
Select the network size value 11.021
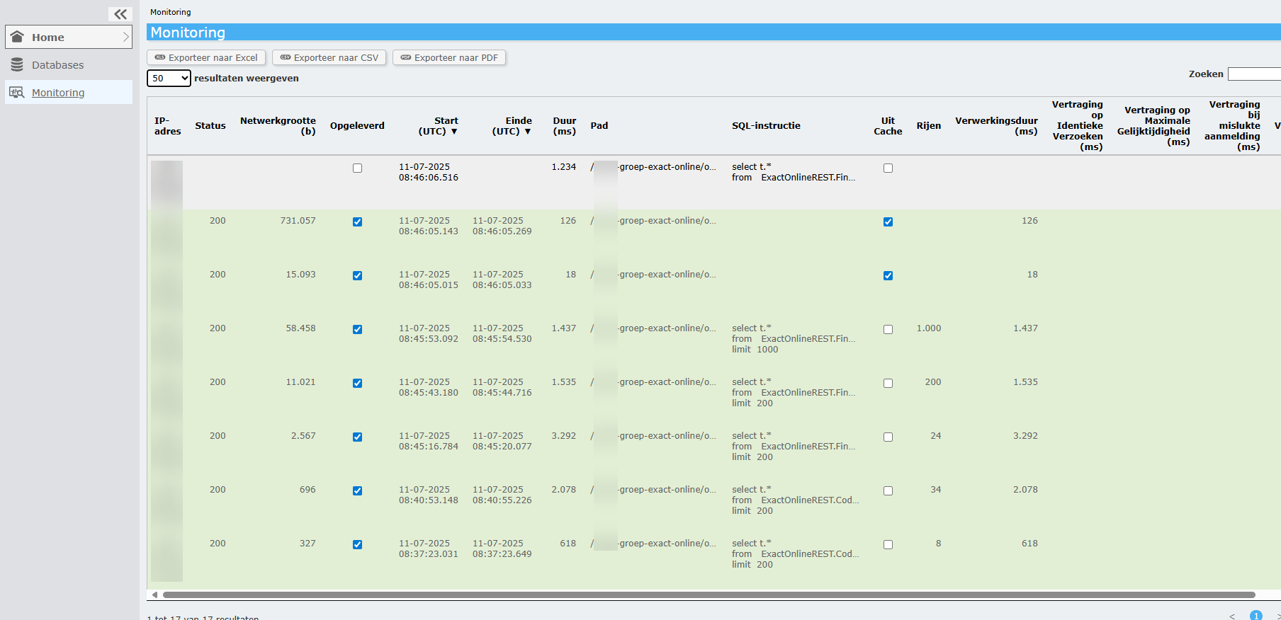click(x=300, y=382)
